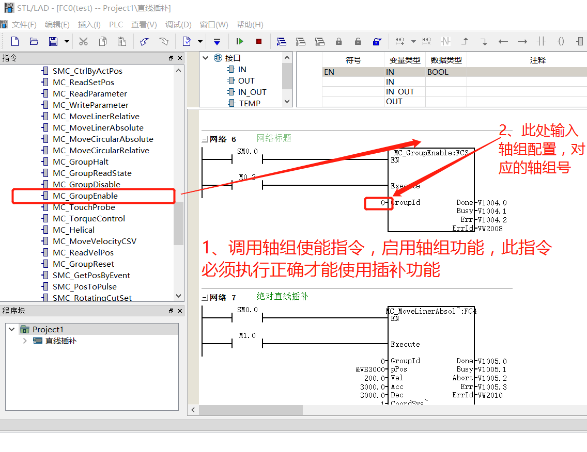This screenshot has height=452, width=587.
Task: Click the Redo arrow icon
Action: point(164,41)
